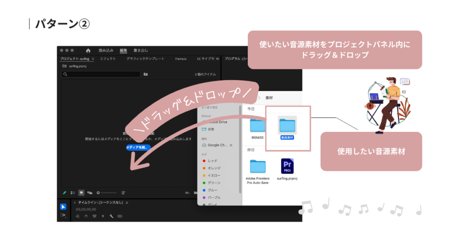
Task: Switch to the 書き出し workspace tab
Action: 141,50
